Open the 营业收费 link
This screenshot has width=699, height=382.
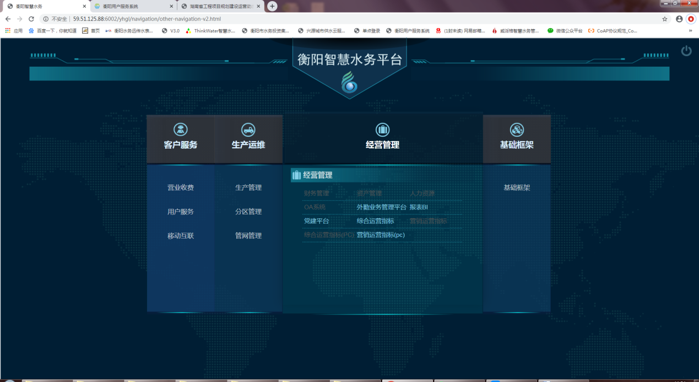coord(181,187)
